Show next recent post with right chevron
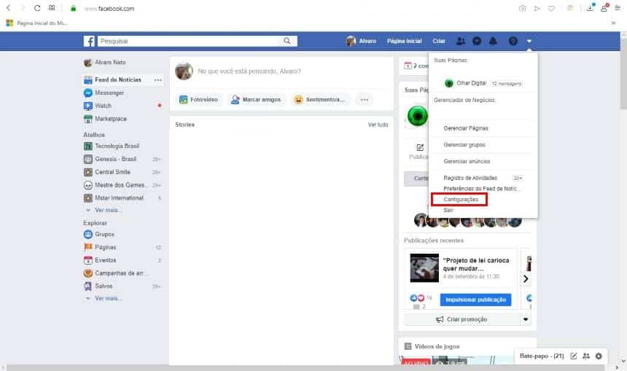 (526, 278)
